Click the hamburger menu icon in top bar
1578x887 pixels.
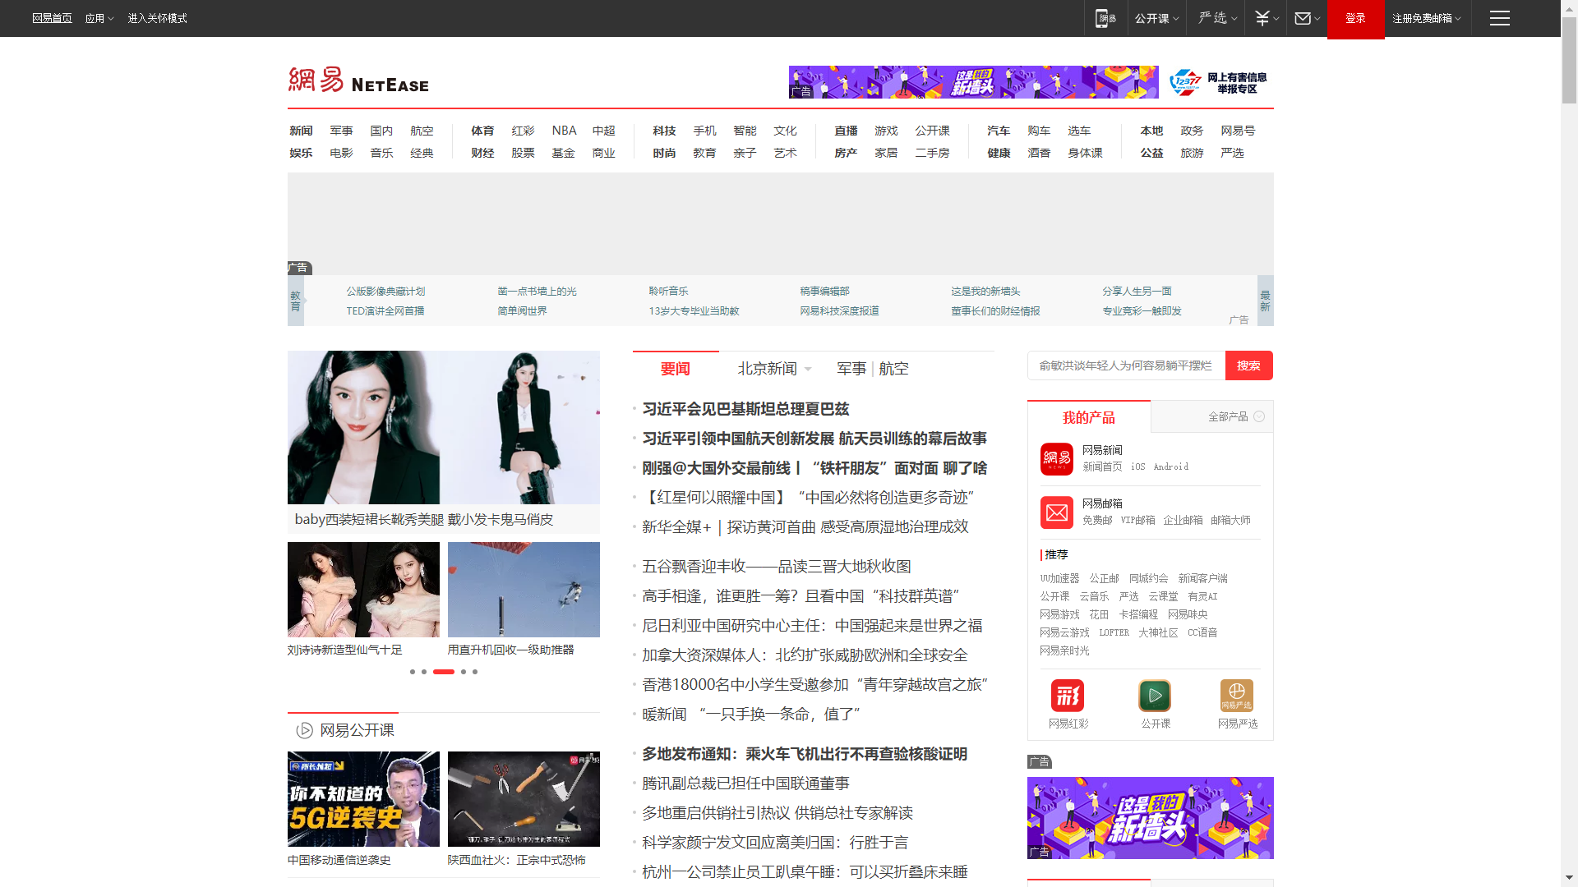pyautogui.click(x=1499, y=18)
